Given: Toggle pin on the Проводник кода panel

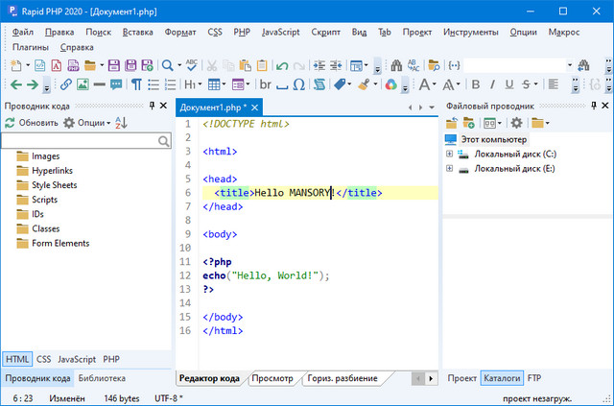Looking at the screenshot, I should (151, 106).
